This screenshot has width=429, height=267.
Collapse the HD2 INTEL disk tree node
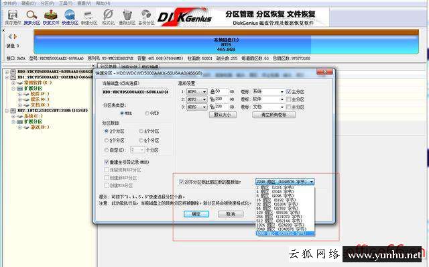tap(7, 111)
